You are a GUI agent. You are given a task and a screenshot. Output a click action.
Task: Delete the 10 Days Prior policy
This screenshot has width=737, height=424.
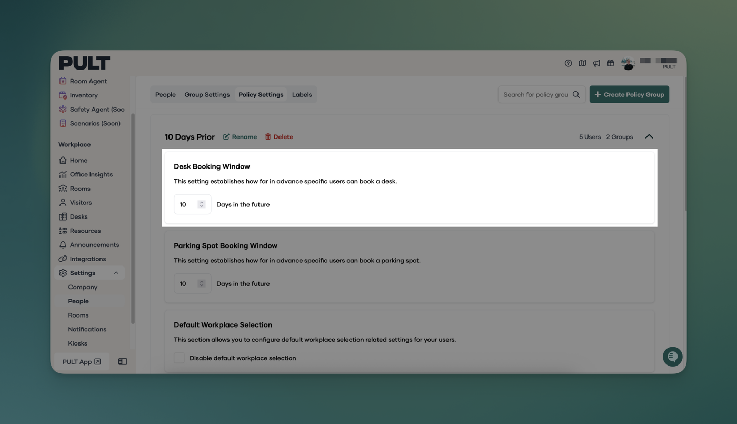pos(279,137)
